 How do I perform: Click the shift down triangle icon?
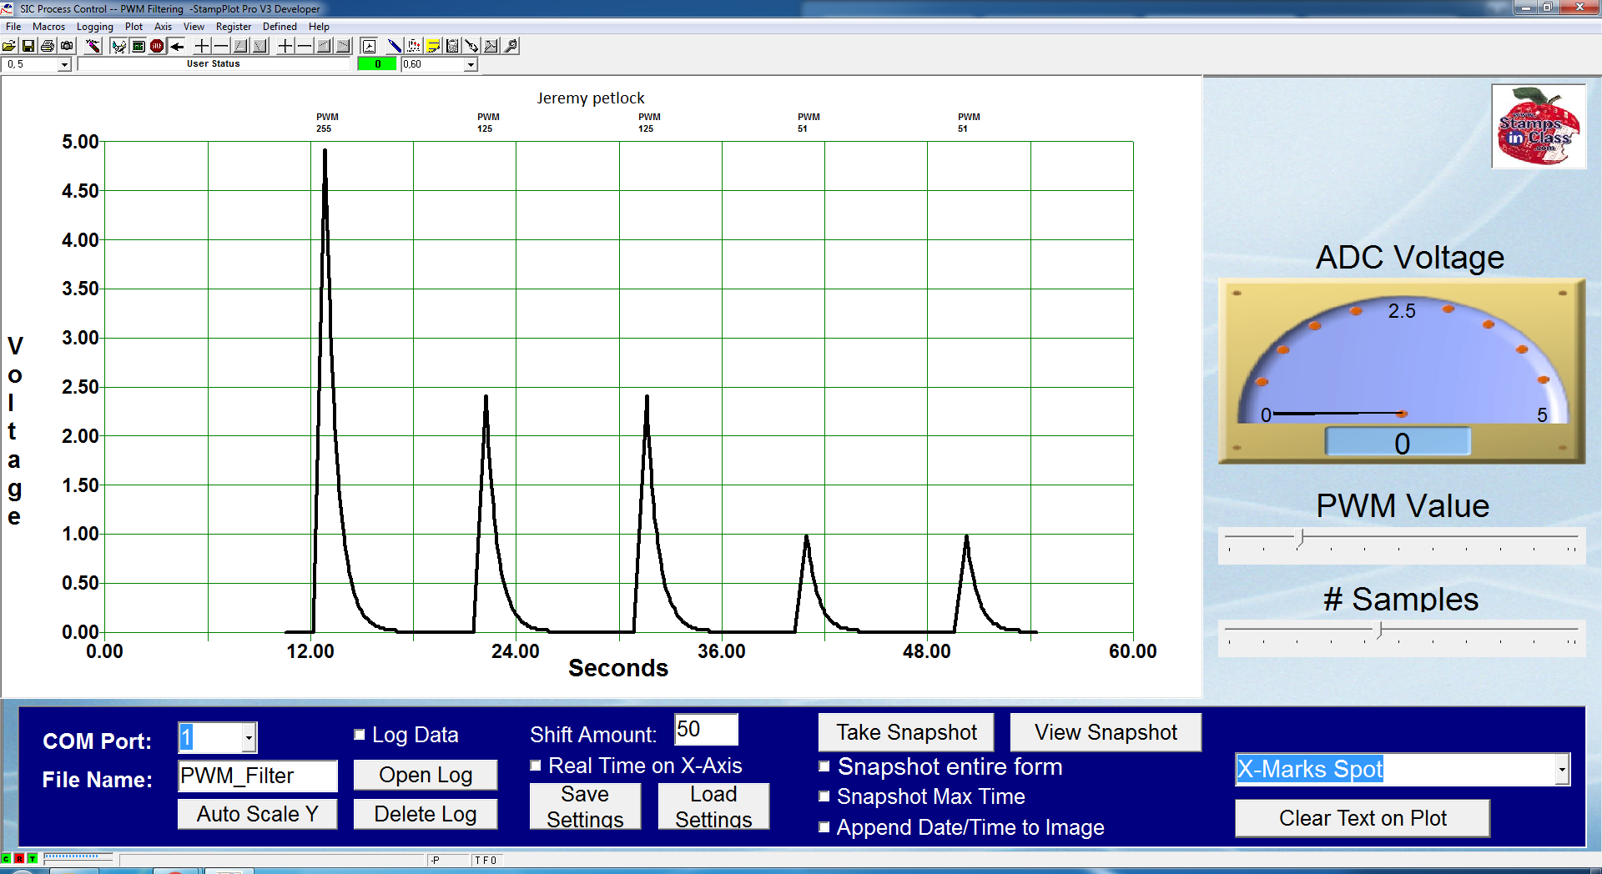[x=259, y=46]
